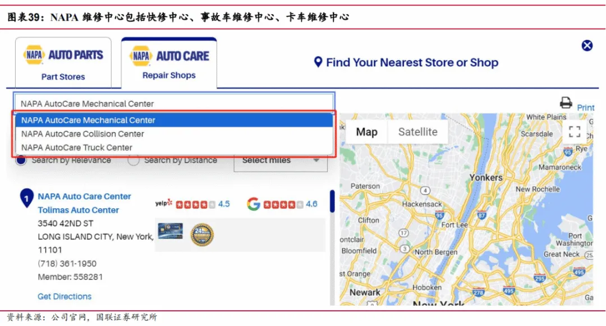Pick NAPA AutoCare Truck Center option
Image resolution: width=606 pixels, height=326 pixels.
(x=174, y=148)
